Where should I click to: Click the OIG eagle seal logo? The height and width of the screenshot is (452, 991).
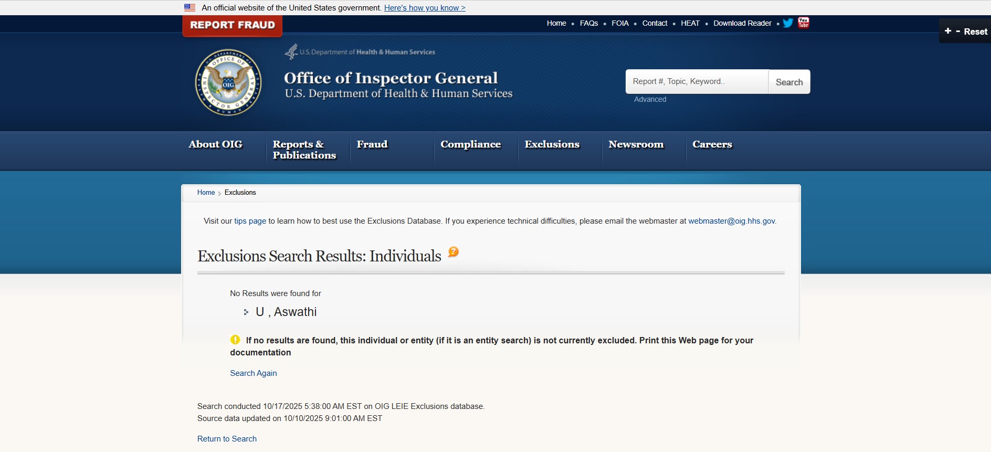228,82
